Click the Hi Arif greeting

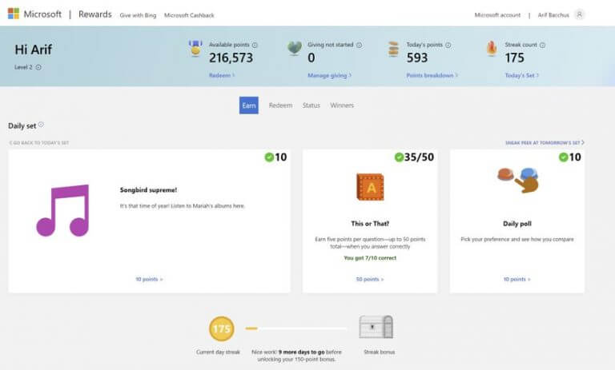(x=34, y=50)
